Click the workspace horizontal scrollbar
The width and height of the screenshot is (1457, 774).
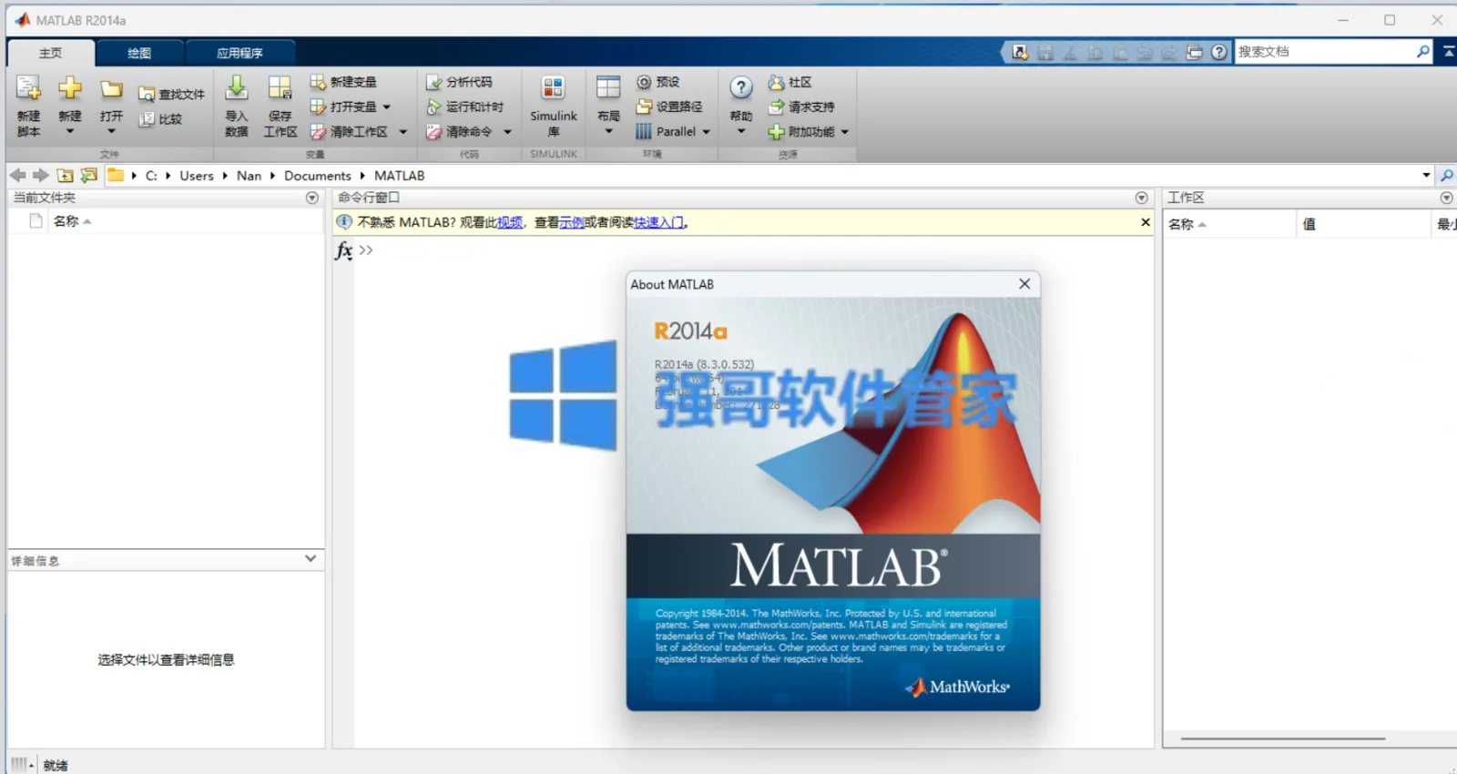[1283, 738]
